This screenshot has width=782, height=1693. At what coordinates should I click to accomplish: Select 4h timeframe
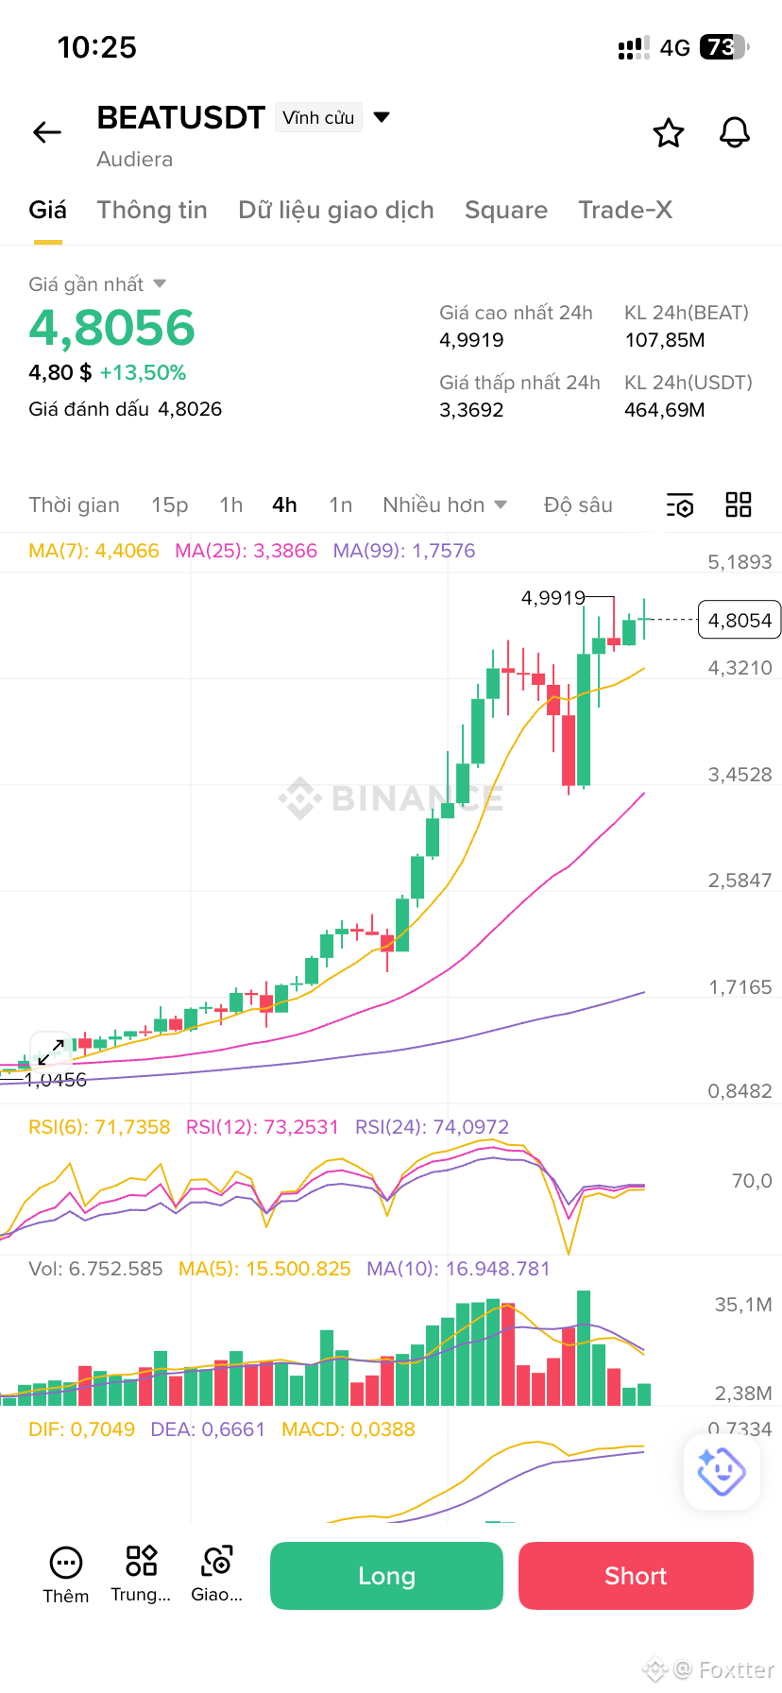(x=284, y=505)
